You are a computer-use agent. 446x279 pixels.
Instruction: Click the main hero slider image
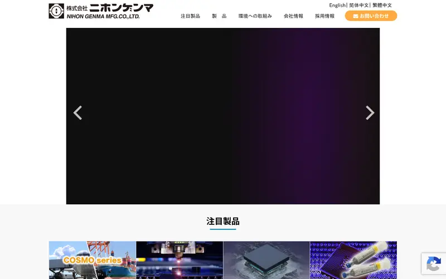pyautogui.click(x=223, y=116)
